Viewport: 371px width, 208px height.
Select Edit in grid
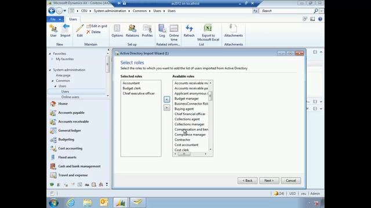(97, 26)
